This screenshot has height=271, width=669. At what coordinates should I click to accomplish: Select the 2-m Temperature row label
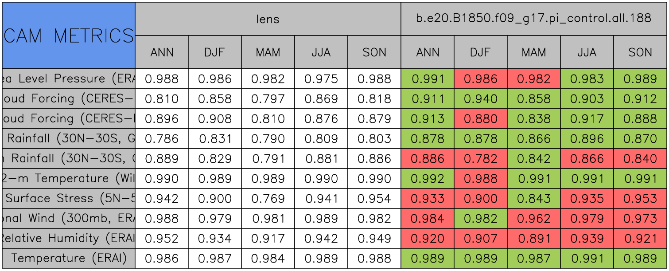click(x=69, y=179)
